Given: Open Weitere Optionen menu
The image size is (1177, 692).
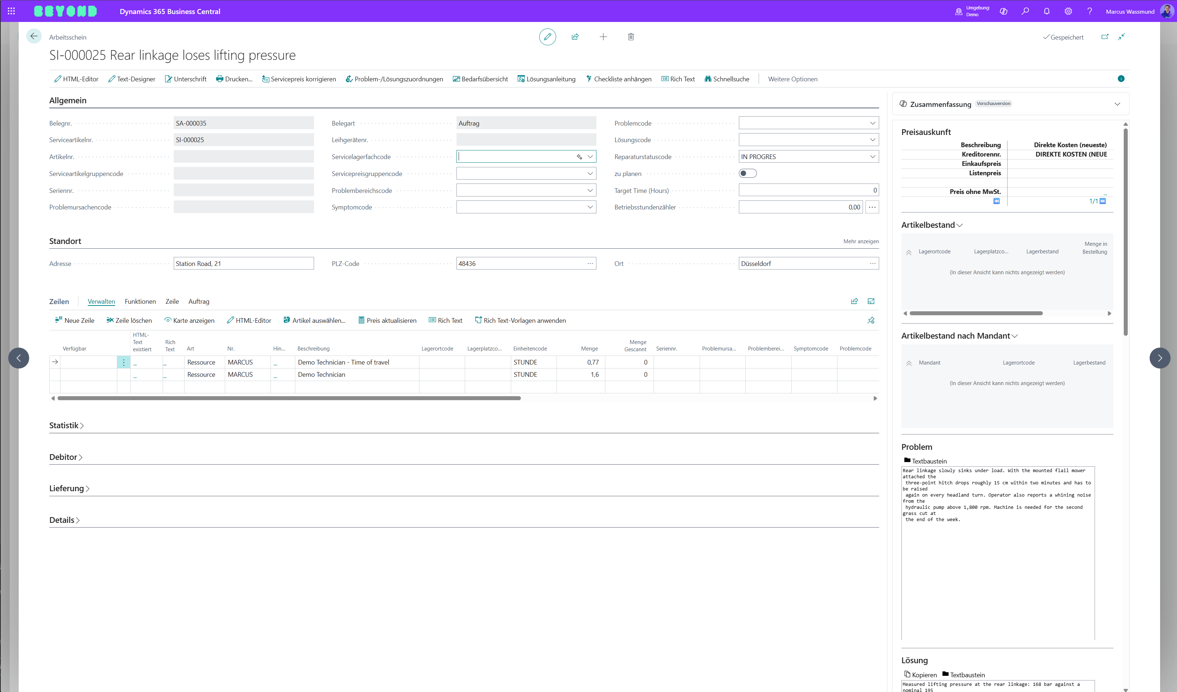Looking at the screenshot, I should [x=792, y=79].
